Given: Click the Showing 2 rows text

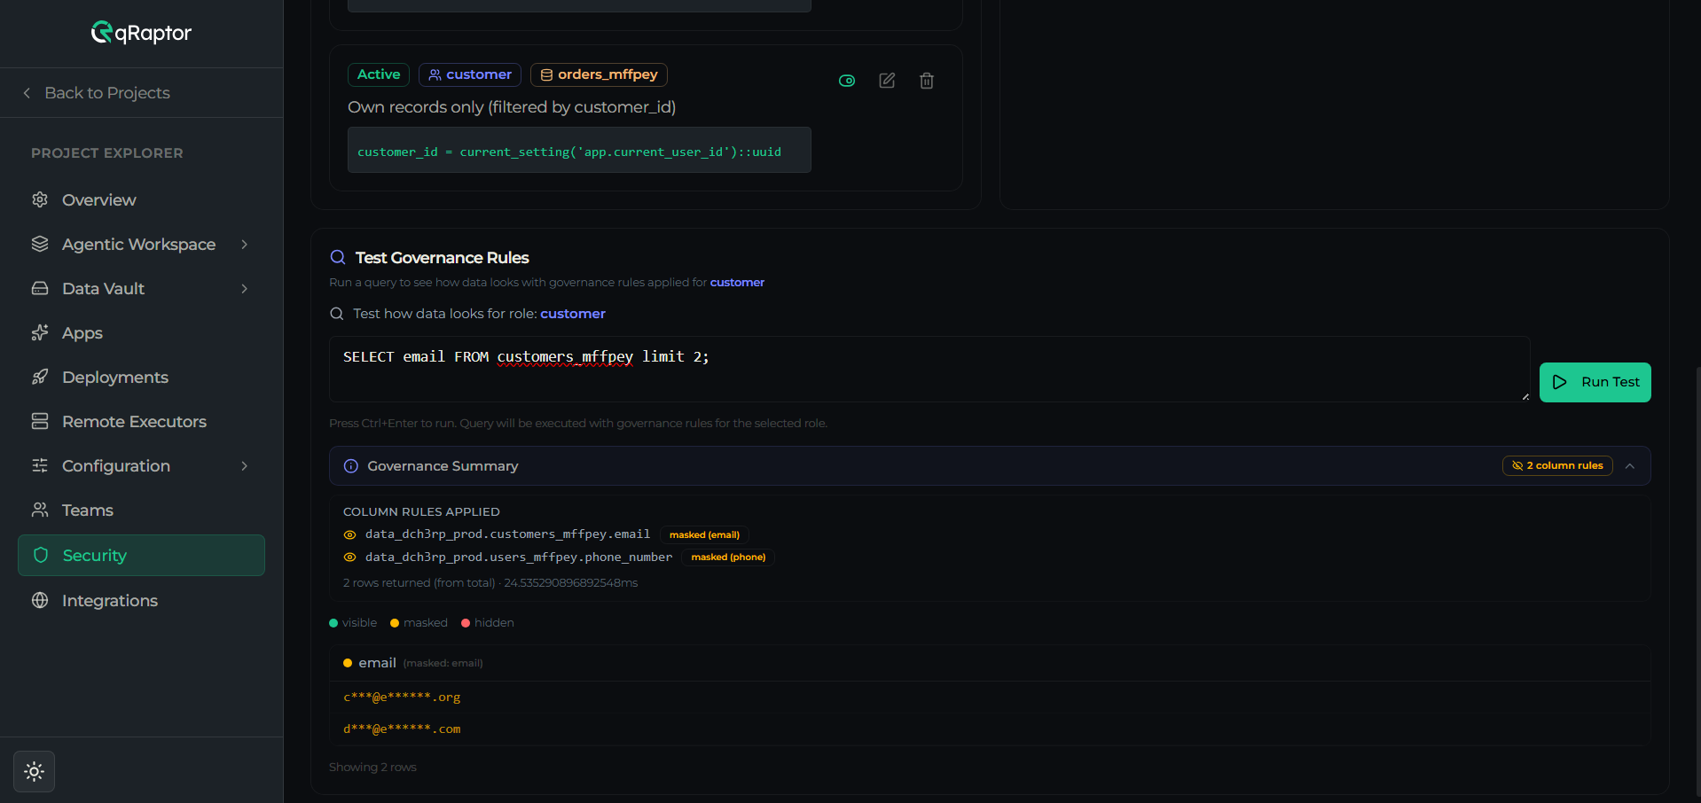Looking at the screenshot, I should point(372,768).
